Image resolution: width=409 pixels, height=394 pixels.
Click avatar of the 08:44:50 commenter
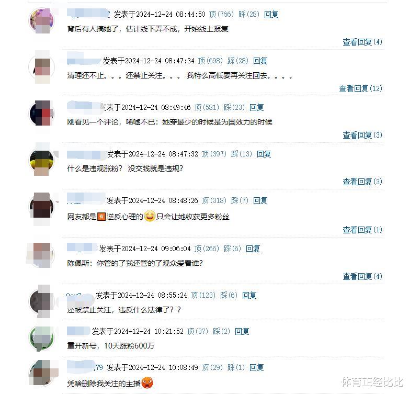click(x=42, y=20)
